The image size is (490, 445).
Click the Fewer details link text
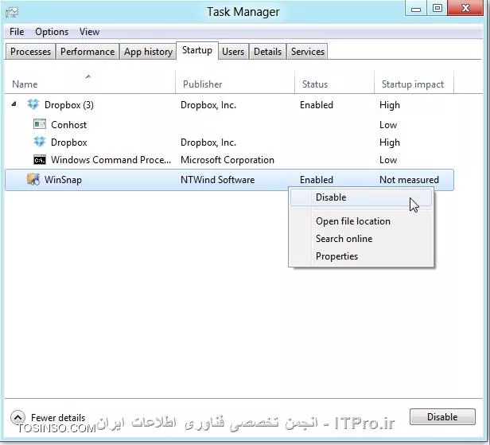pyautogui.click(x=58, y=417)
